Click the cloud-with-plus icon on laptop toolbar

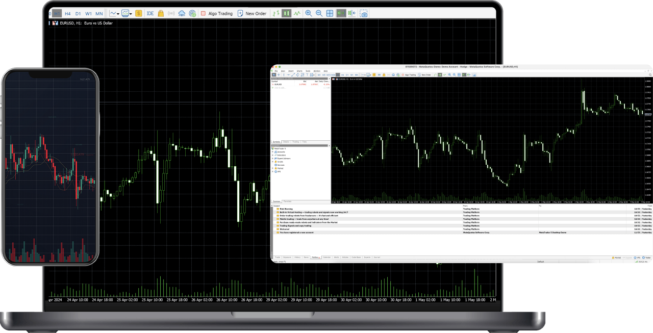(x=192, y=13)
